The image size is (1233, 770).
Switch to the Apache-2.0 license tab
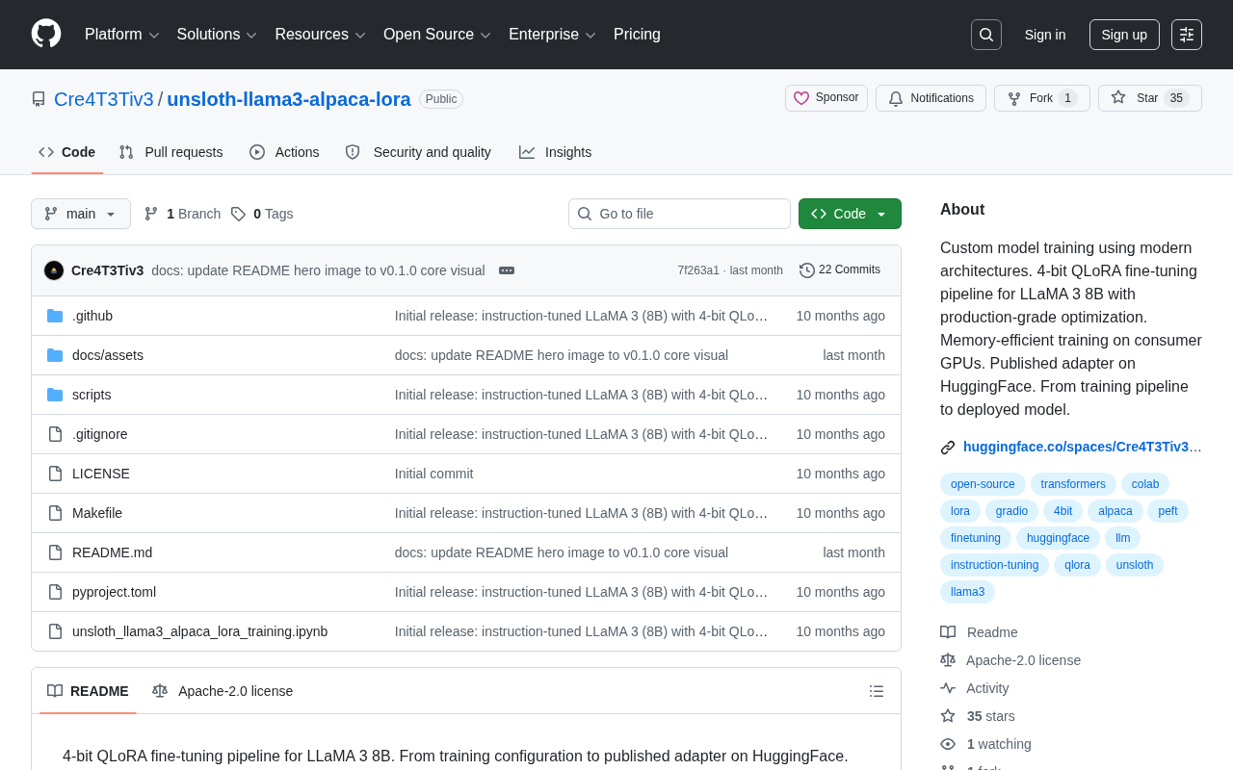click(223, 691)
